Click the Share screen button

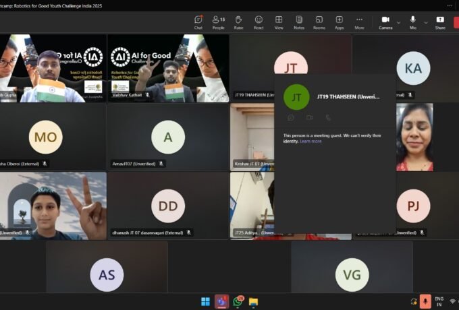point(440,22)
